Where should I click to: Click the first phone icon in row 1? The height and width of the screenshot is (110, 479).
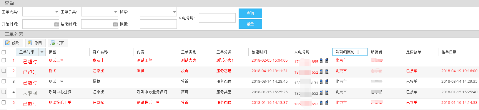(321, 61)
